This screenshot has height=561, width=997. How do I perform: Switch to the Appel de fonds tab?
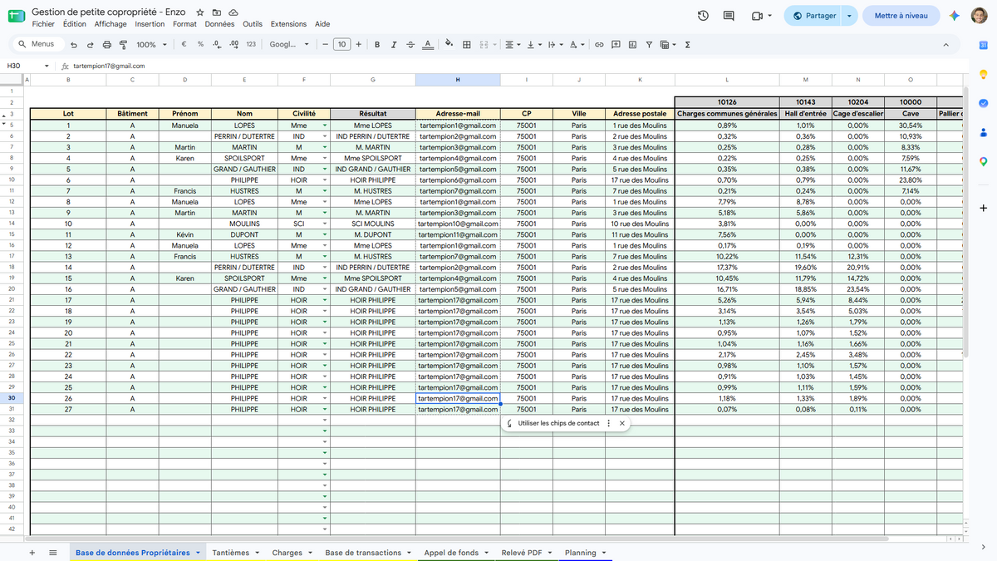[x=451, y=553]
